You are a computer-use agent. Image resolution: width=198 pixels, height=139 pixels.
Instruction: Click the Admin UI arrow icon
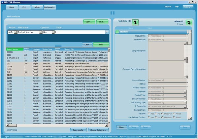coord(189,23)
